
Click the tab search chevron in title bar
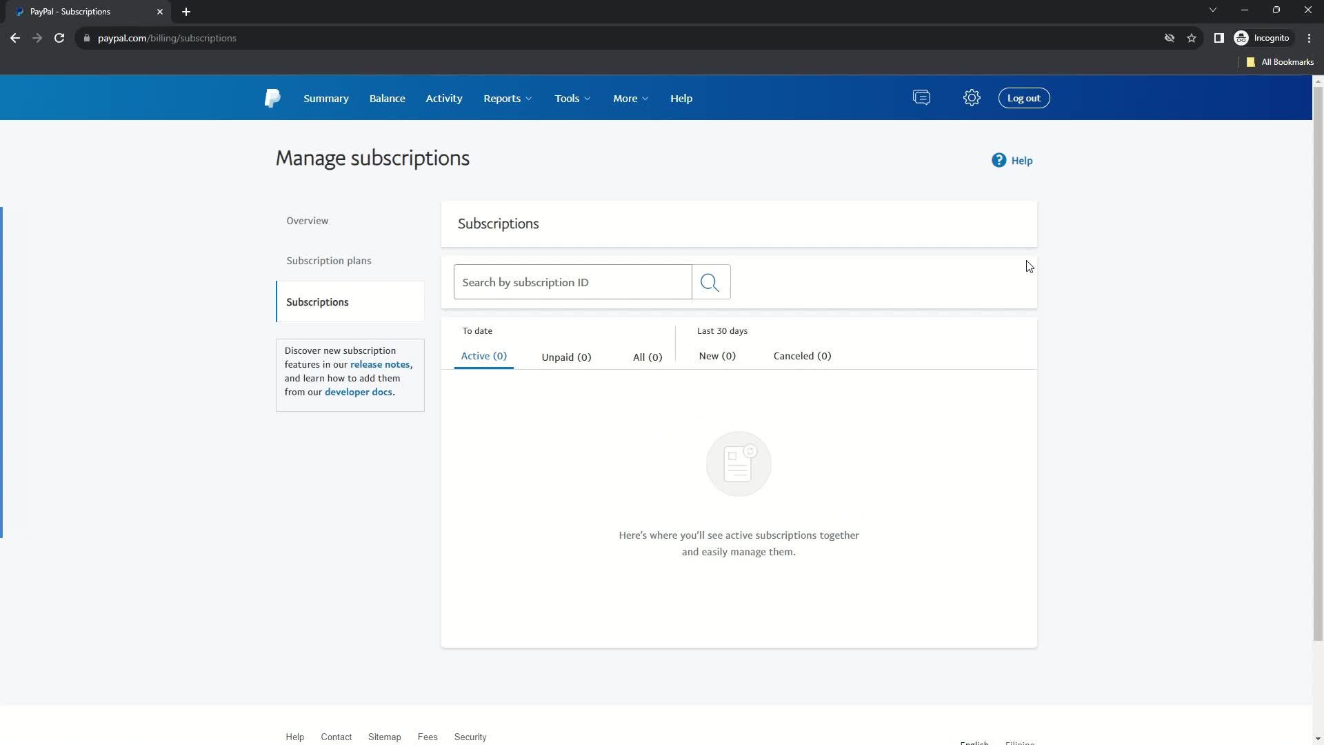pos(1213,10)
